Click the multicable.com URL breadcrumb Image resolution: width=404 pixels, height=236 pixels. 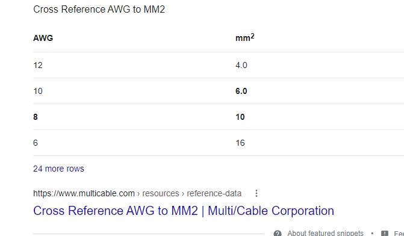(x=84, y=193)
